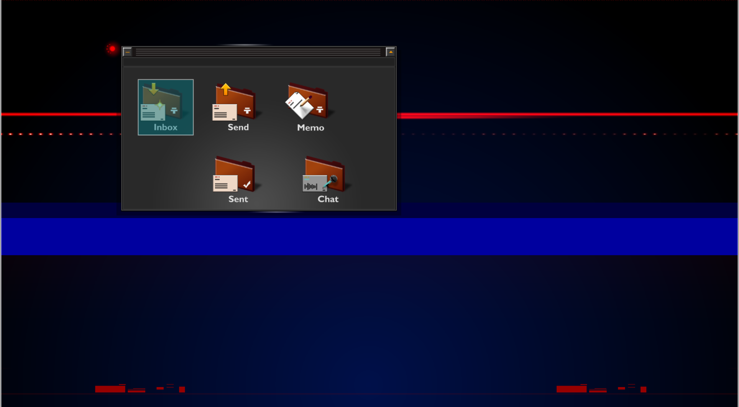Click the yellow up arrow on Send
This screenshot has width=739, height=407.
(x=226, y=89)
